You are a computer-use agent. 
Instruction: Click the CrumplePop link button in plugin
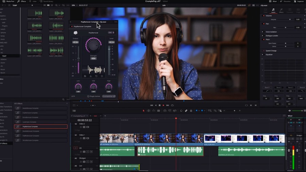(109, 96)
